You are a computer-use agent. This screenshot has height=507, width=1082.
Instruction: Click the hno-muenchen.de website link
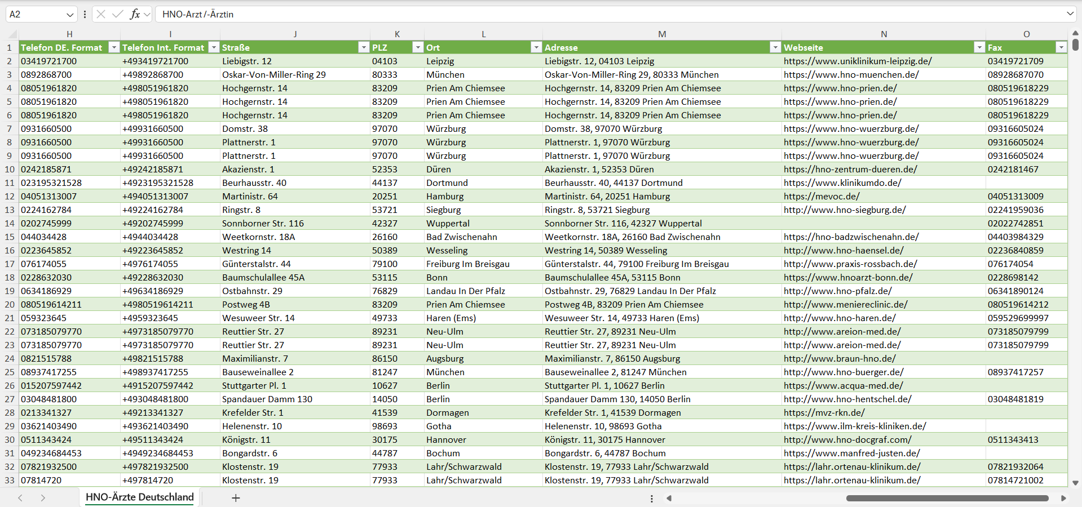851,74
